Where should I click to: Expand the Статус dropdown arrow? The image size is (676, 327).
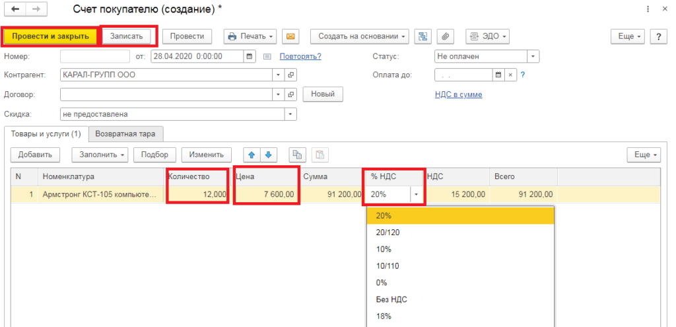click(x=533, y=57)
